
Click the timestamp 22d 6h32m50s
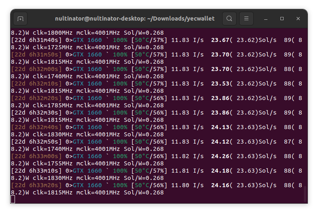click(36, 142)
